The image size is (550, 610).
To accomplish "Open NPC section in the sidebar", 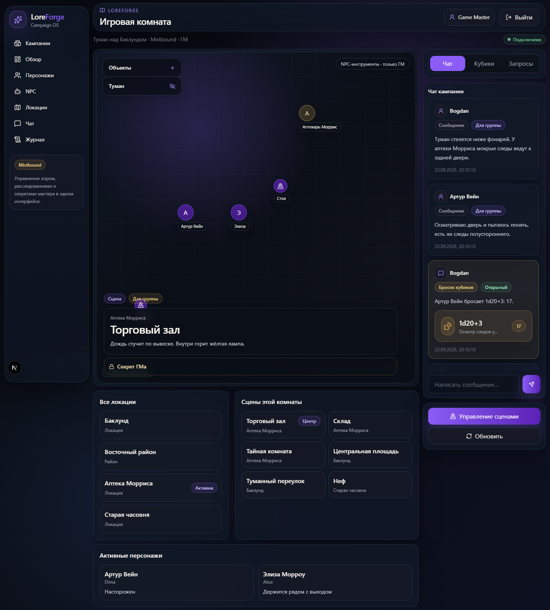I will tap(46, 91).
